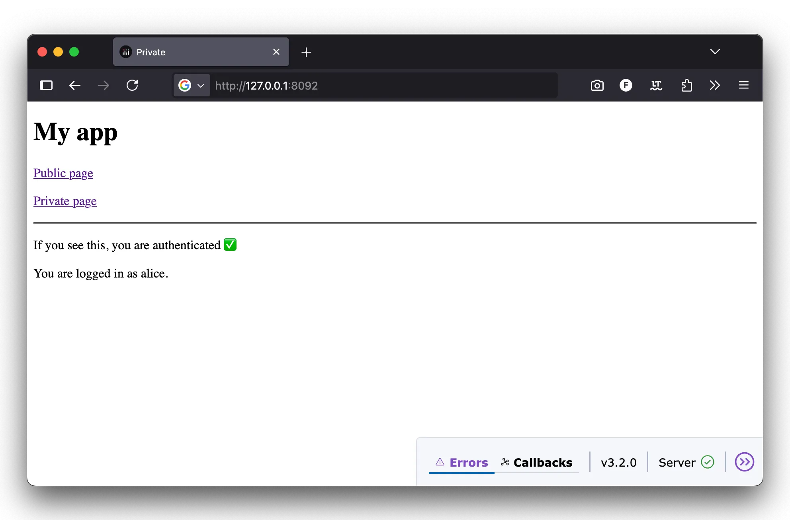
Task: Navigate back using the left arrow
Action: (x=74, y=85)
